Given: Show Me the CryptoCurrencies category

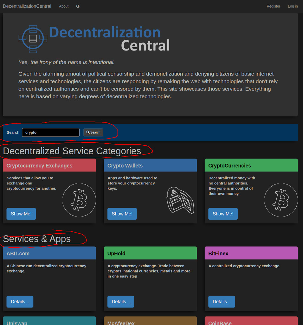Looking at the screenshot, I should click(x=223, y=214).
